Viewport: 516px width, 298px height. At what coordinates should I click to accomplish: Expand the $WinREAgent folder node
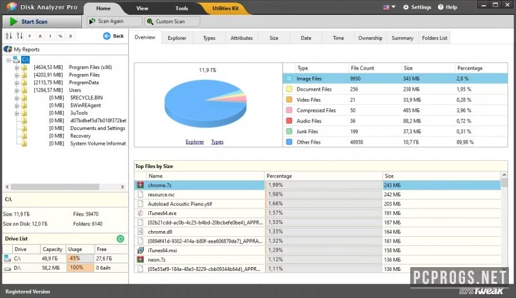pyautogui.click(x=17, y=106)
